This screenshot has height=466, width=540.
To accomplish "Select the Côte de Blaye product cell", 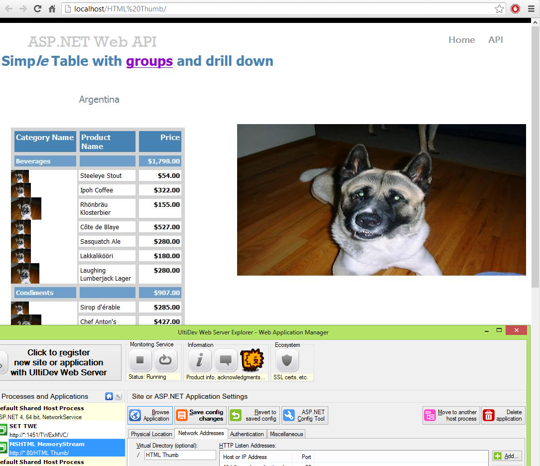I will click(108, 227).
